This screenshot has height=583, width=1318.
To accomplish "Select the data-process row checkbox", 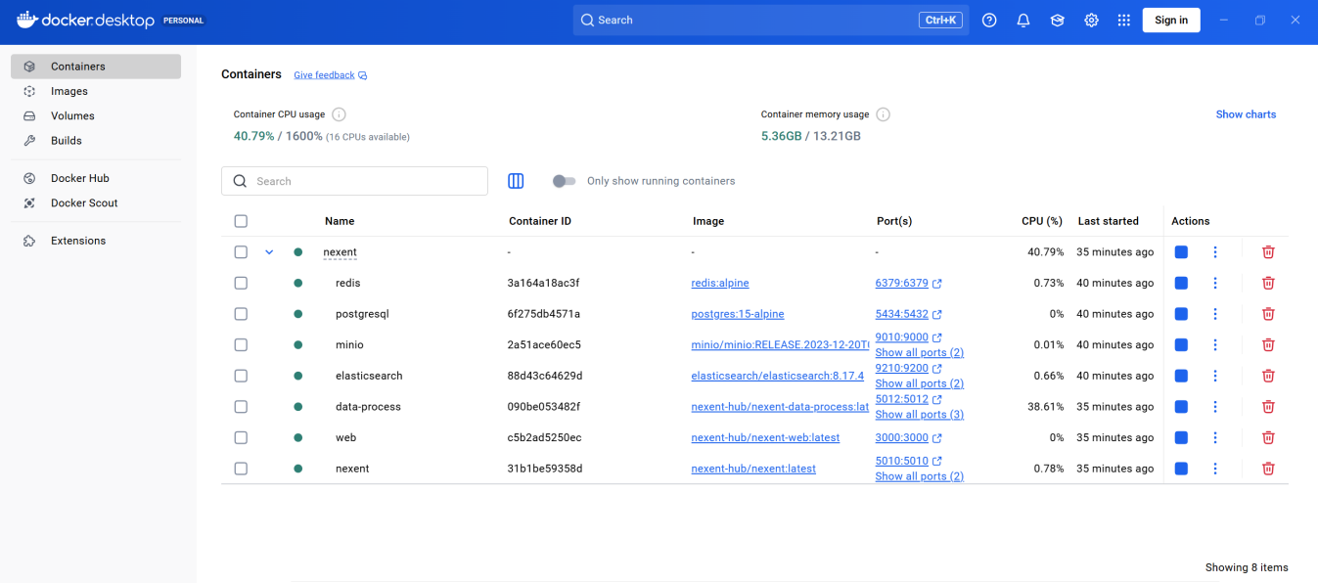I will click(241, 407).
